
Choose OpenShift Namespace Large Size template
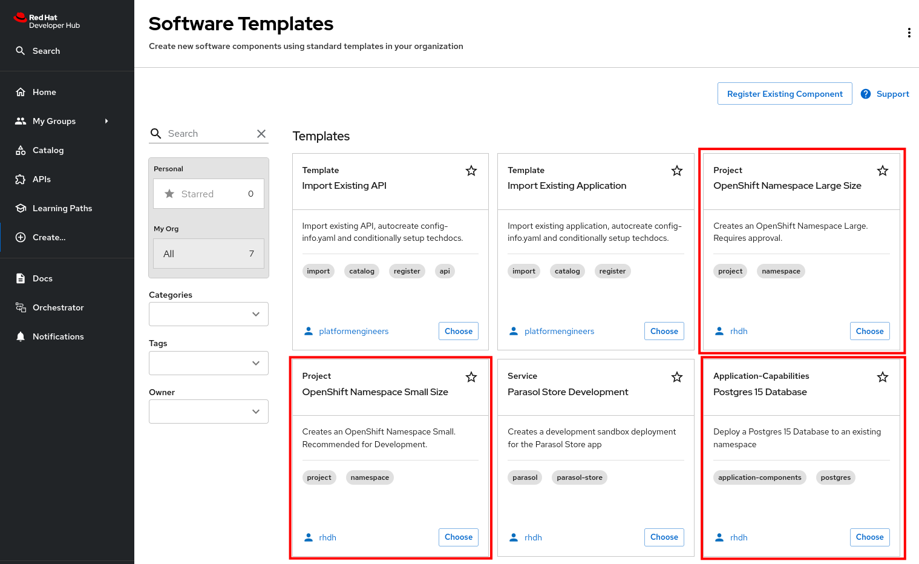(870, 331)
